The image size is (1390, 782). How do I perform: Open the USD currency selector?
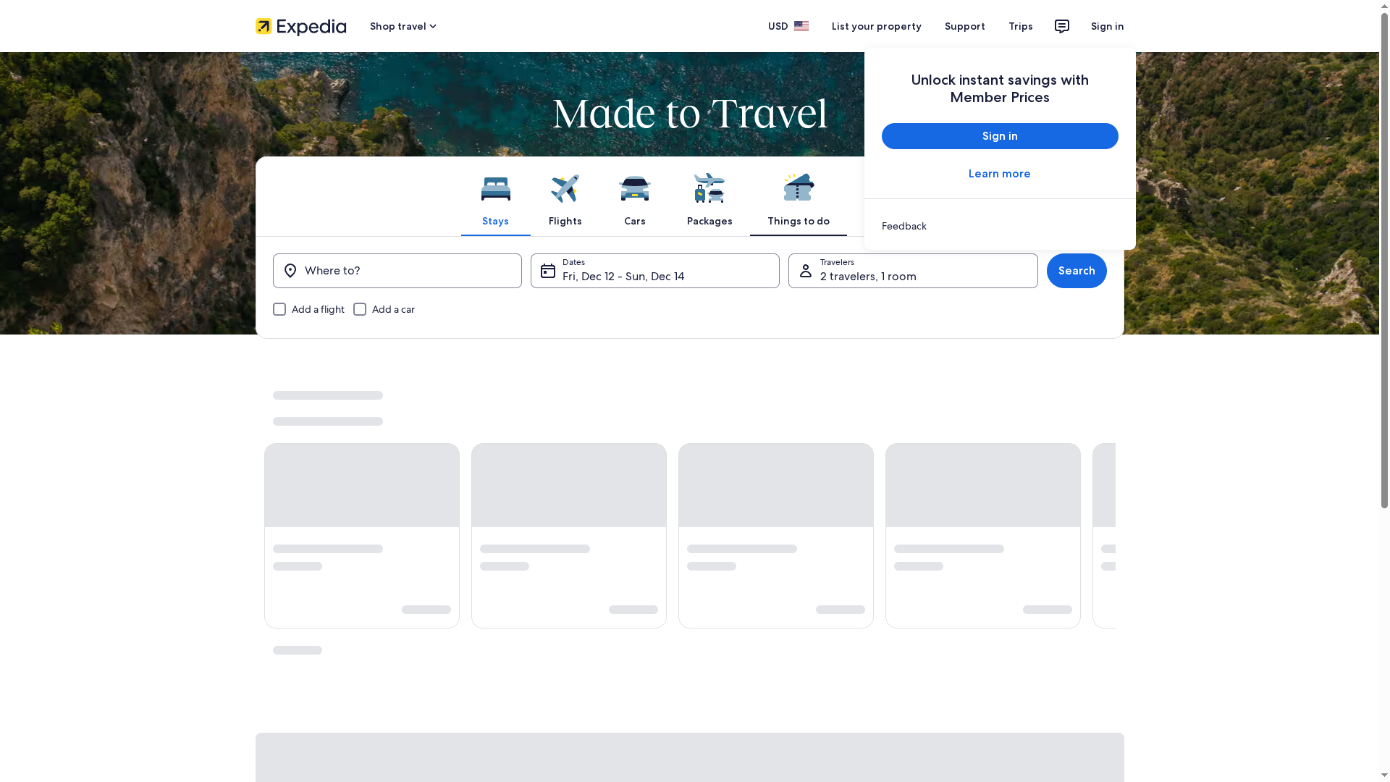pyautogui.click(x=788, y=26)
